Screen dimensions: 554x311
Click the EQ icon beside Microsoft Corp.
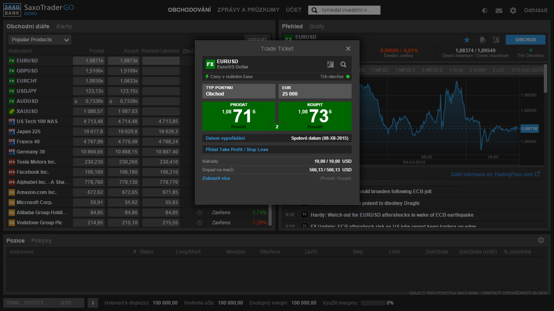(x=12, y=202)
